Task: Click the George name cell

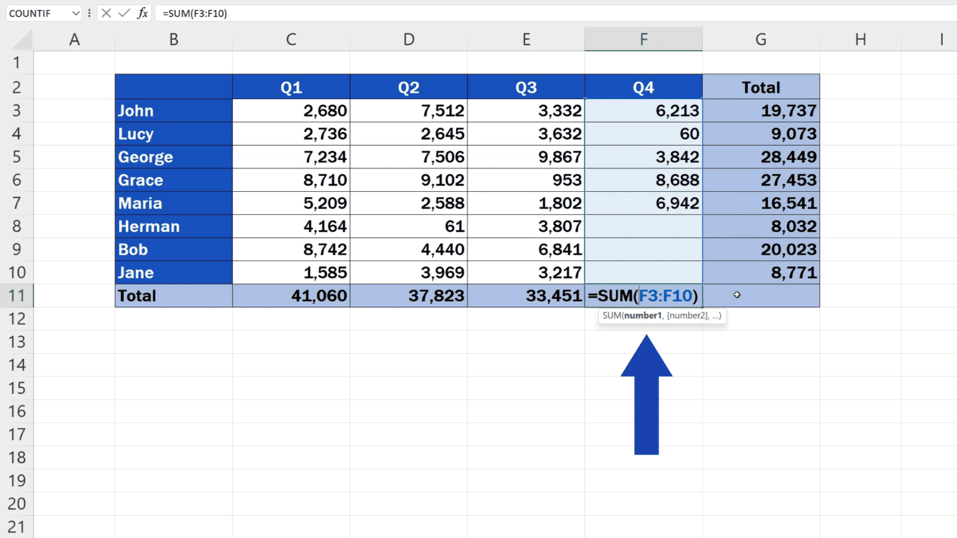Action: [x=173, y=157]
